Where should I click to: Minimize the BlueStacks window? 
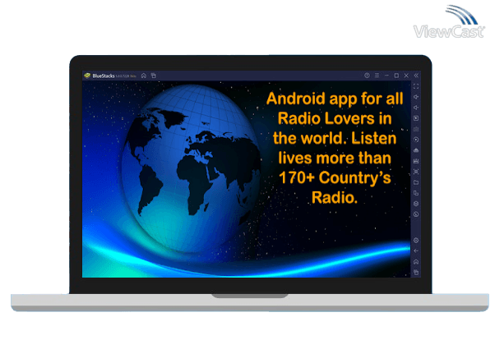[386, 76]
